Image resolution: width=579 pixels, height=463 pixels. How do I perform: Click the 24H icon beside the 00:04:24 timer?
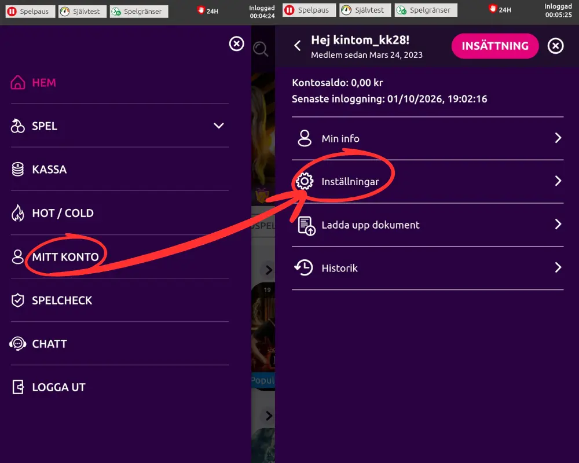click(x=208, y=11)
